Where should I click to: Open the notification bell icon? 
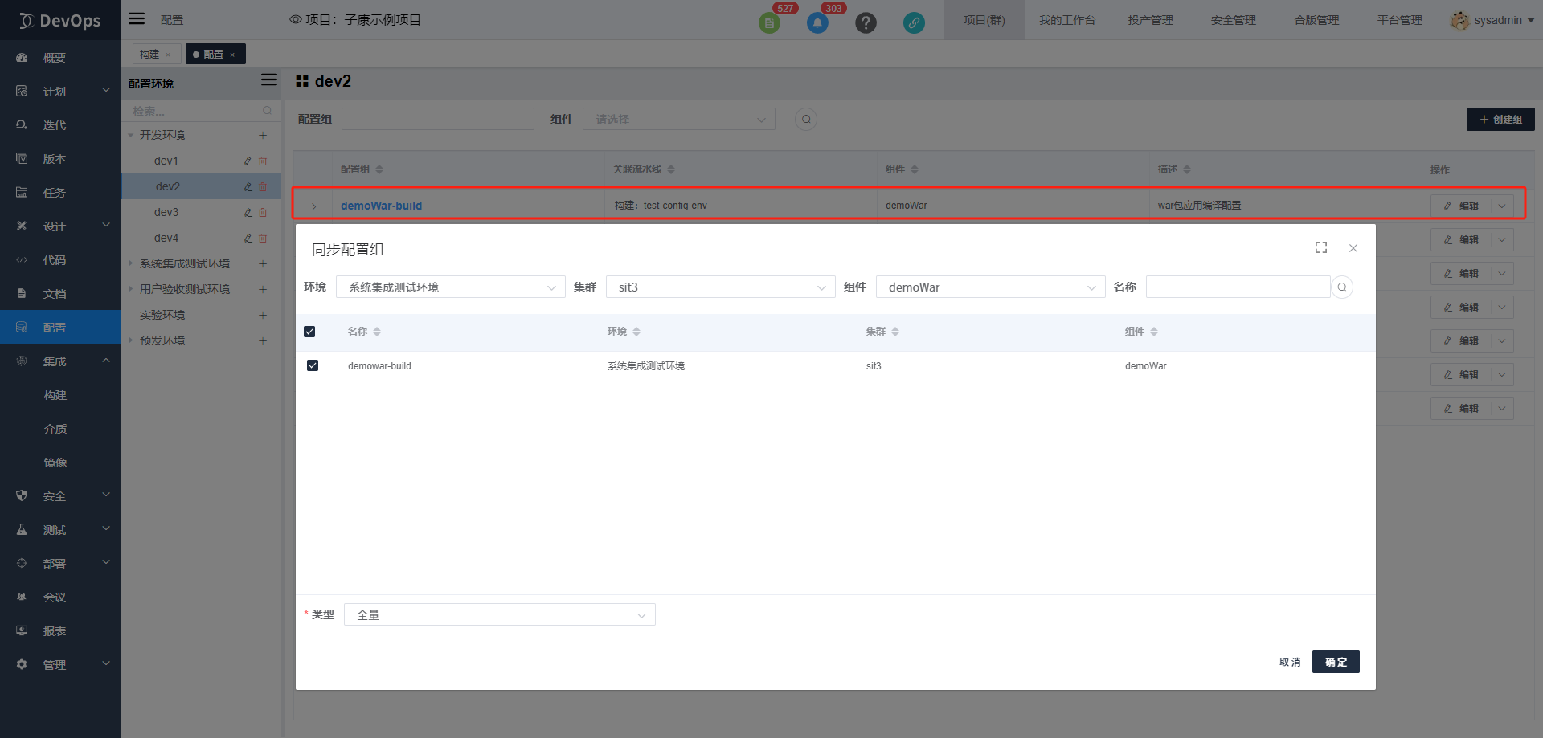(817, 23)
